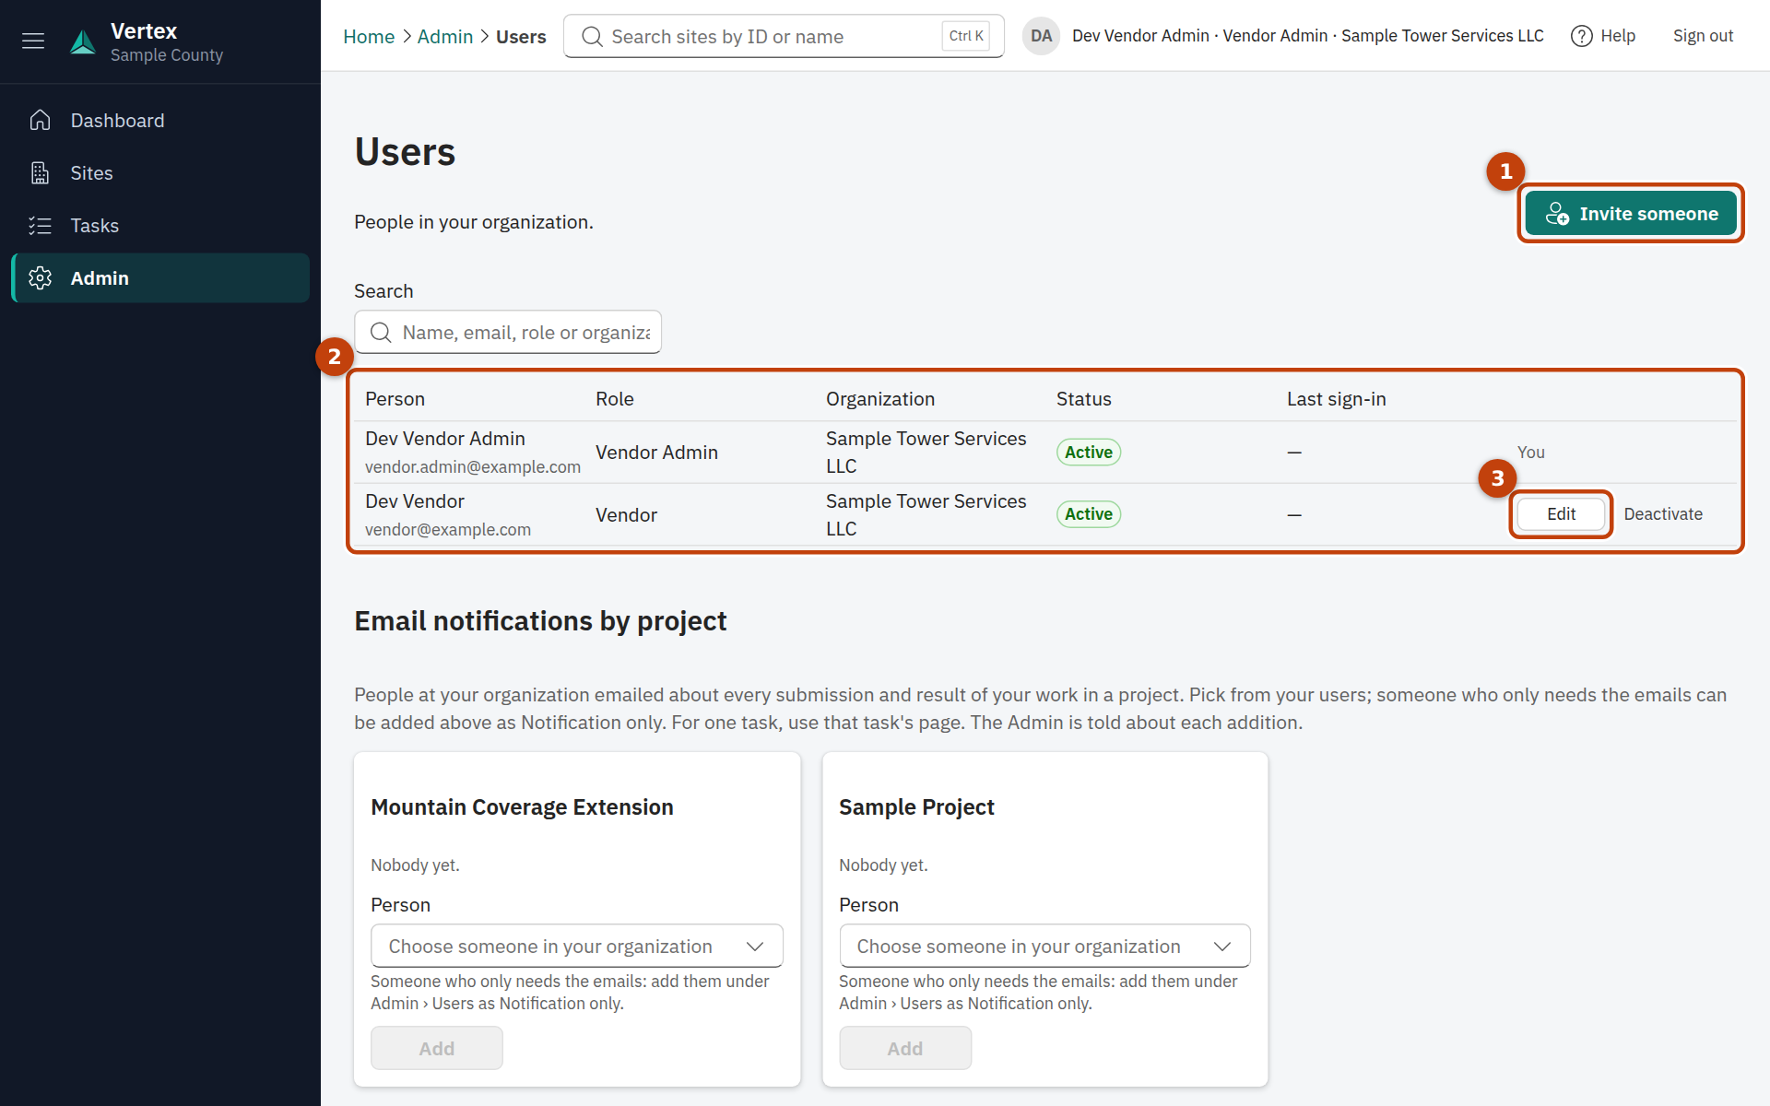The image size is (1770, 1106).
Task: Edit the Dev Vendor user
Action: click(1561, 514)
